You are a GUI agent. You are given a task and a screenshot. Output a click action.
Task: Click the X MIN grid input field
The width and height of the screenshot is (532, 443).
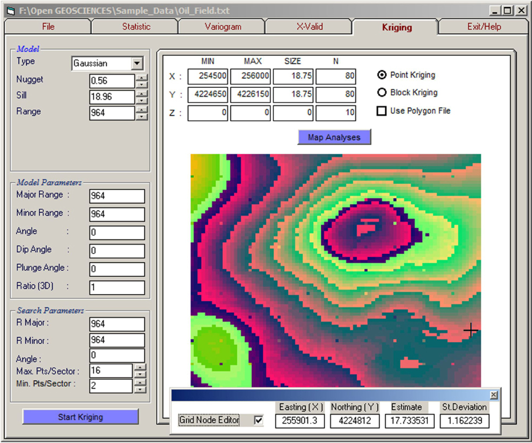click(x=208, y=76)
